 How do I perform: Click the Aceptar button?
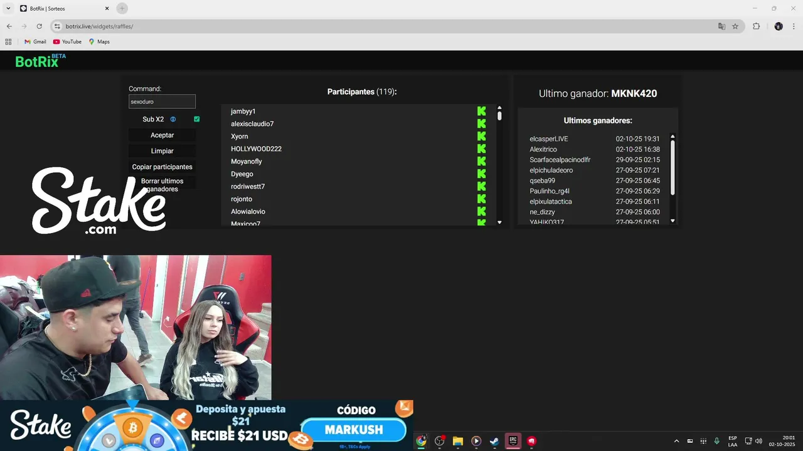[x=162, y=135]
